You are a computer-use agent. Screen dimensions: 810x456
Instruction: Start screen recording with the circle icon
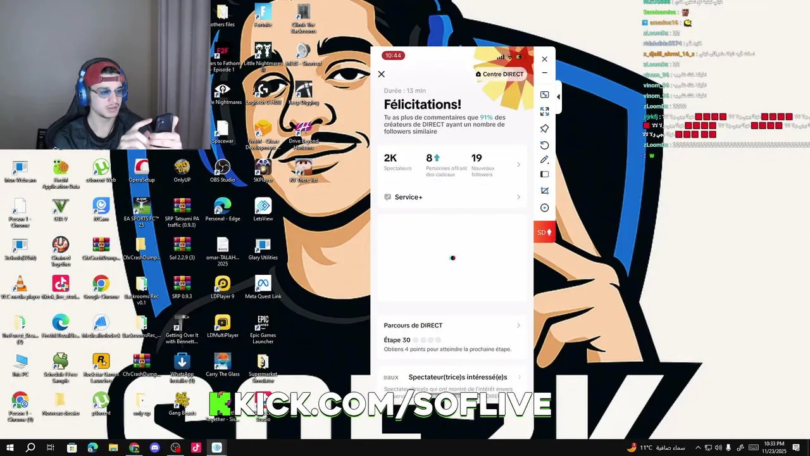[544, 208]
